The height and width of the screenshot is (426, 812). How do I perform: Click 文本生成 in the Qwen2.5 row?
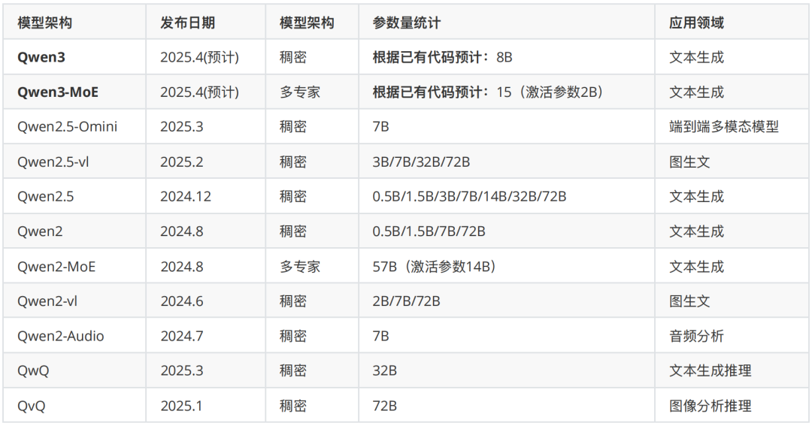[696, 197]
